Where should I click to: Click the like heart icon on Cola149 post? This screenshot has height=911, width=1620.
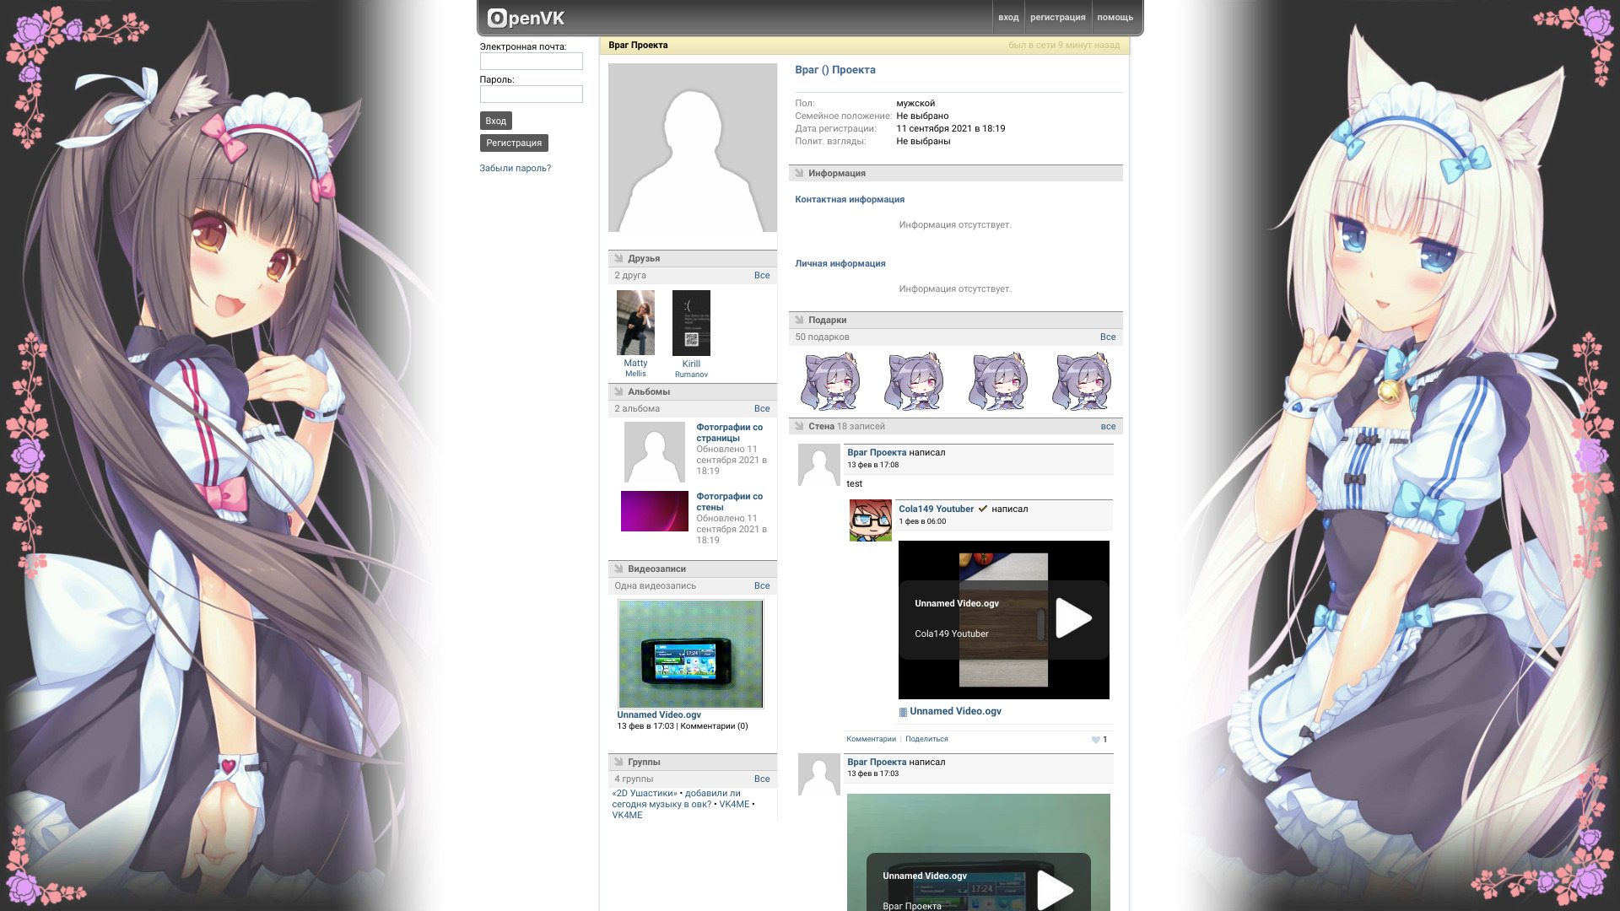click(1095, 740)
